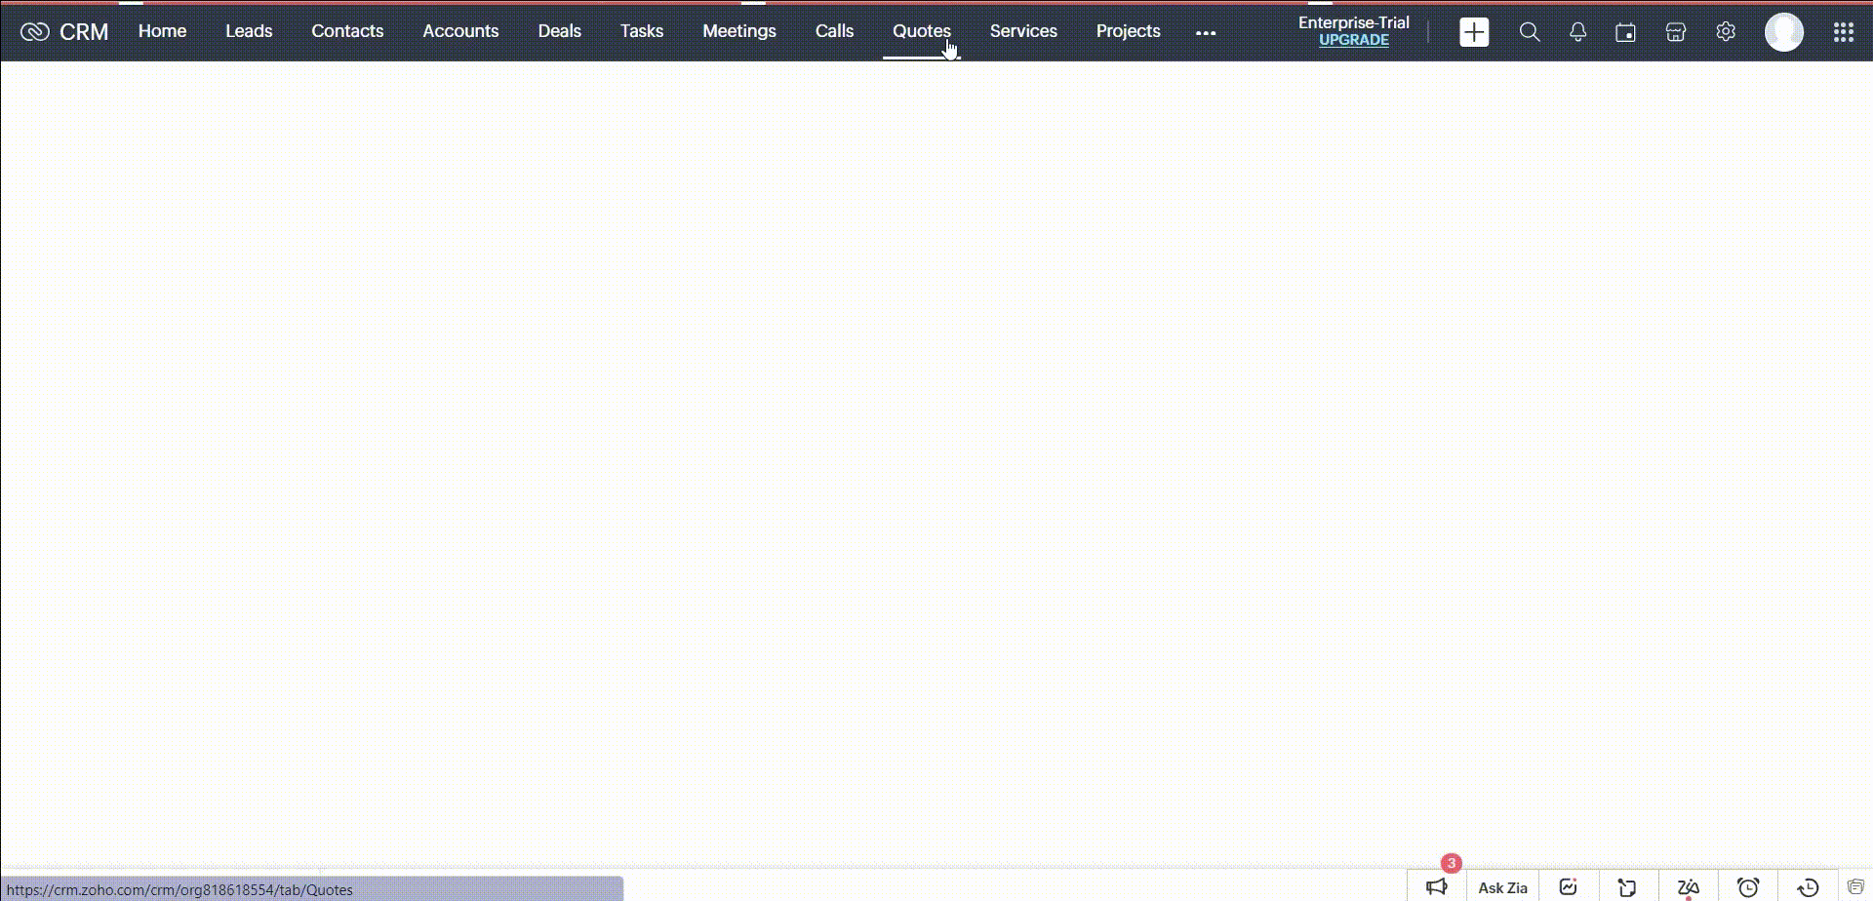The width and height of the screenshot is (1873, 901).
Task: Click the Ask Zia button
Action: coord(1502,887)
